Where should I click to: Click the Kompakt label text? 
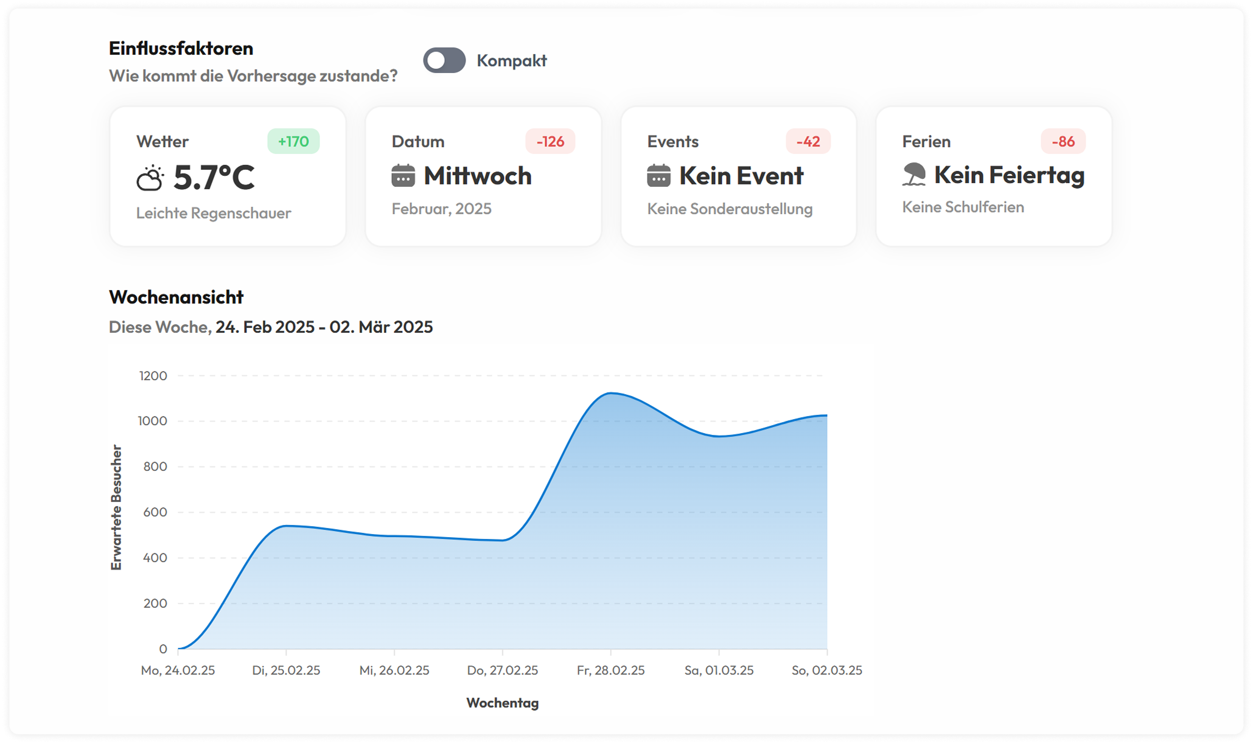[x=511, y=61]
